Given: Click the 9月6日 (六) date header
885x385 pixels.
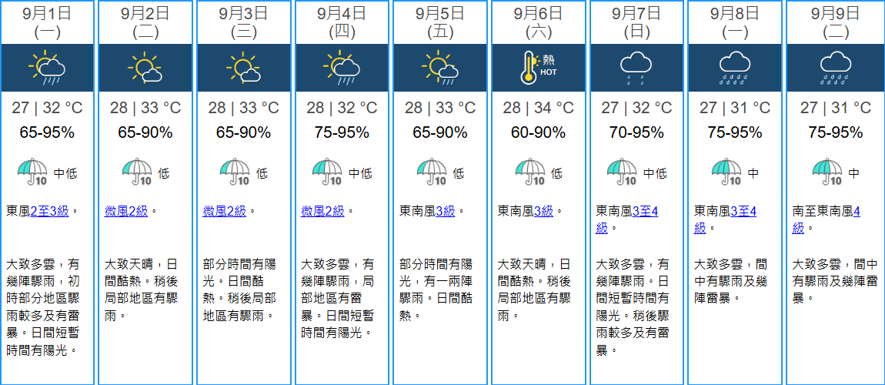Looking at the screenshot, I should coord(538,22).
